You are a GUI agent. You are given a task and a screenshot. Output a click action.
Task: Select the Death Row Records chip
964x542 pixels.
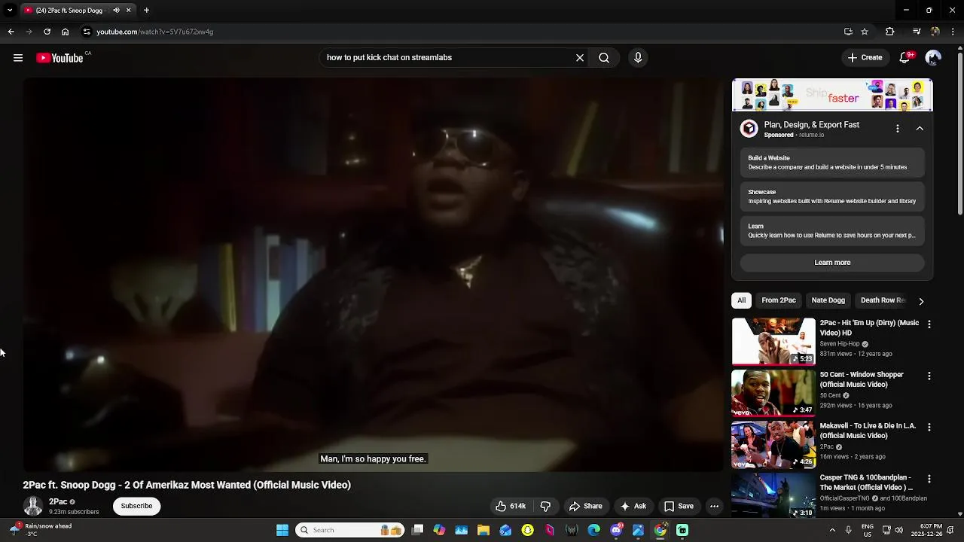[883, 300]
